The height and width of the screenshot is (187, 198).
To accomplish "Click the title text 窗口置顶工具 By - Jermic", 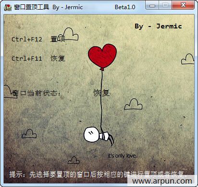I will [x=48, y=7].
